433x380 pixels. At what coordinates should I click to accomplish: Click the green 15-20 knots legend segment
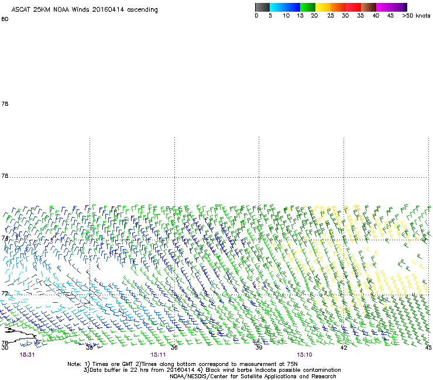(x=308, y=7)
